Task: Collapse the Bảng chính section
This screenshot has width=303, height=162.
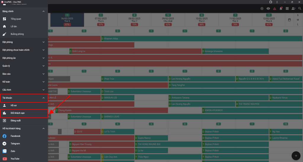Action: (24, 12)
